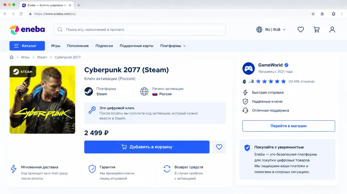This screenshot has height=194, width=347.
Task: Click the Steam platform icon
Action: (x=89, y=91)
